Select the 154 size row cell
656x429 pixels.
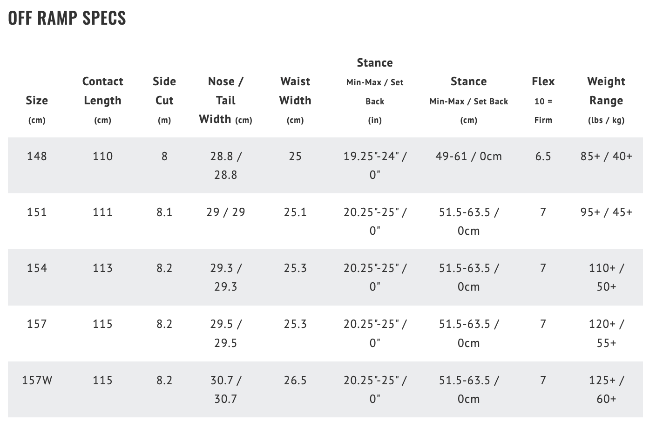pyautogui.click(x=37, y=268)
